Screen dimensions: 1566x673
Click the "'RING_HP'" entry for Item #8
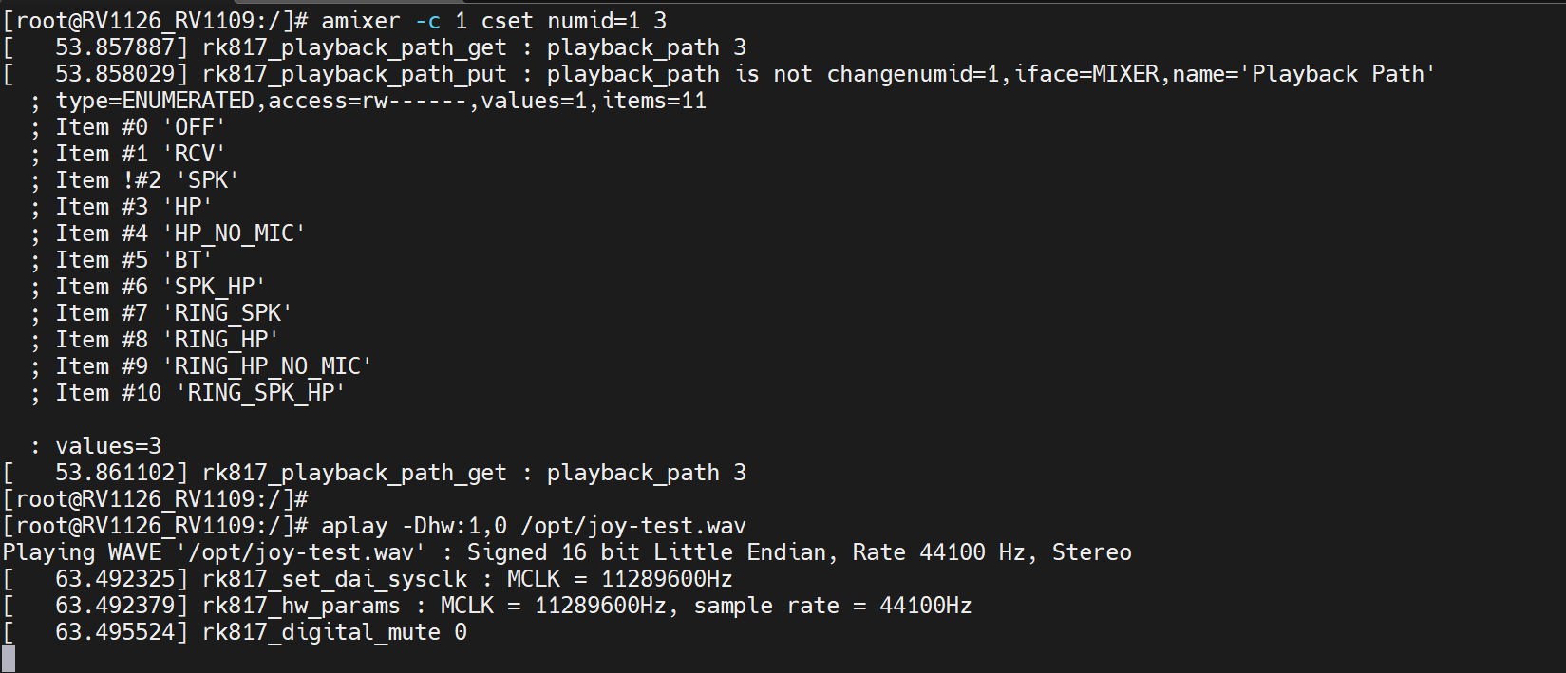220,340
